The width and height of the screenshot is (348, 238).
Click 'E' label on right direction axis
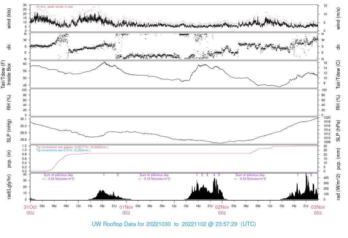click(x=323, y=53)
